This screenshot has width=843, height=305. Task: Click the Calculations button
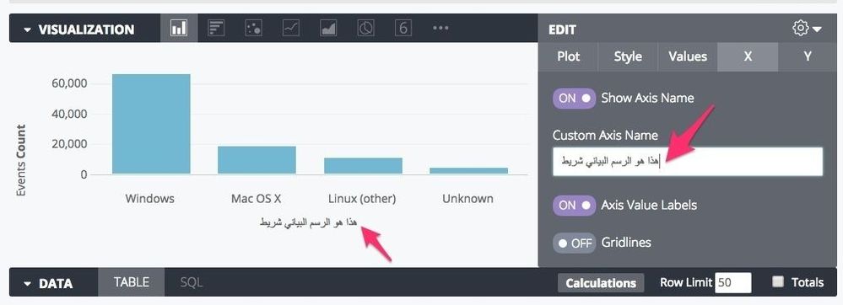click(601, 283)
